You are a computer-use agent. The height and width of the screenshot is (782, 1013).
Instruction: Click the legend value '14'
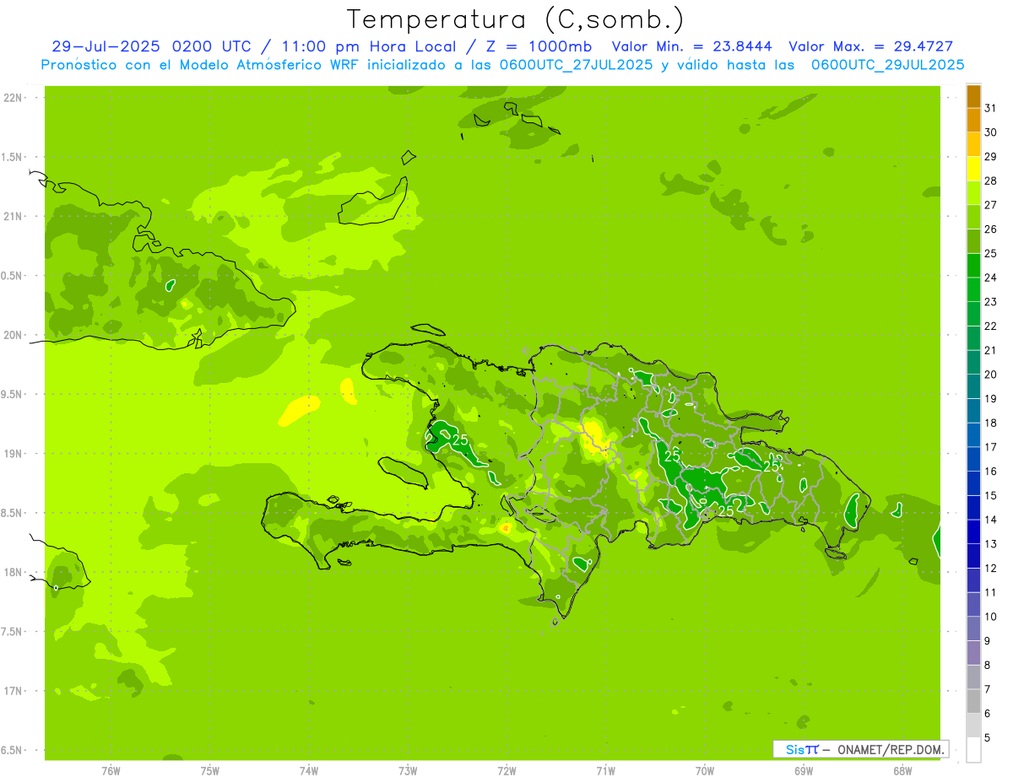(991, 520)
